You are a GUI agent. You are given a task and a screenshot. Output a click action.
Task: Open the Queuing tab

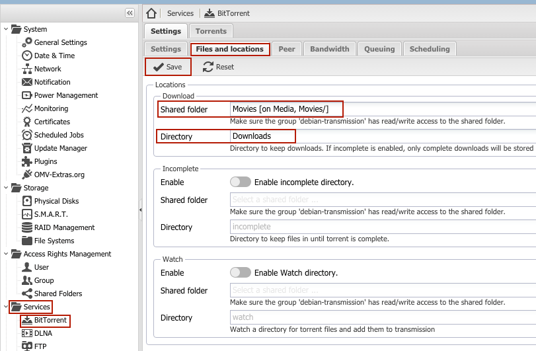[379, 49]
